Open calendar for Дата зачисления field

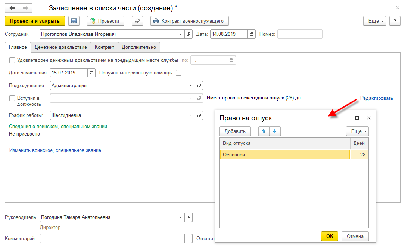click(x=92, y=73)
